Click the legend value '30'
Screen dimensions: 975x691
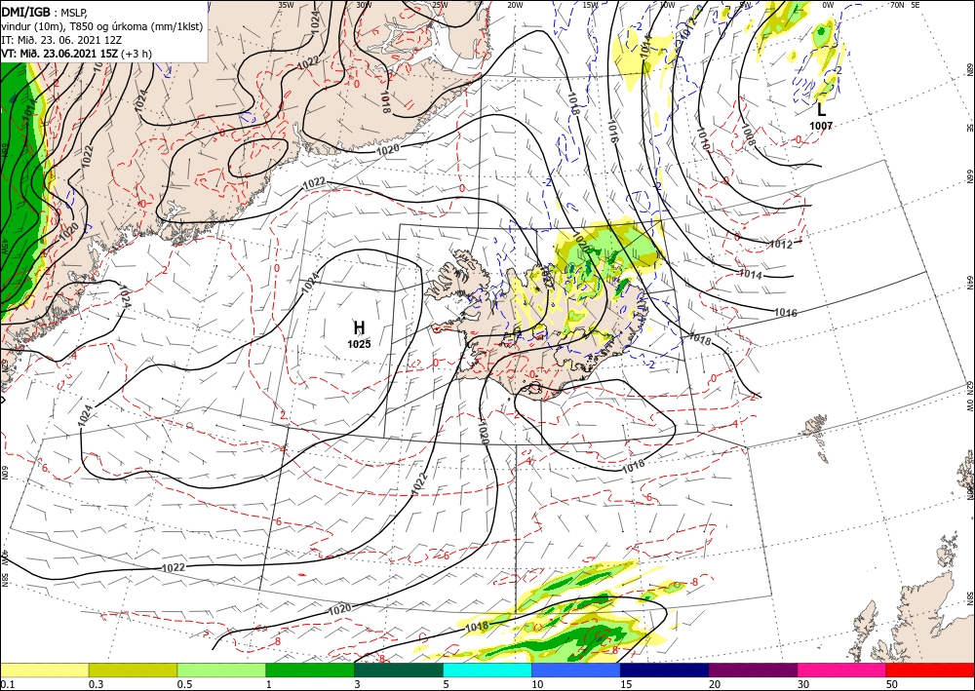(x=804, y=683)
